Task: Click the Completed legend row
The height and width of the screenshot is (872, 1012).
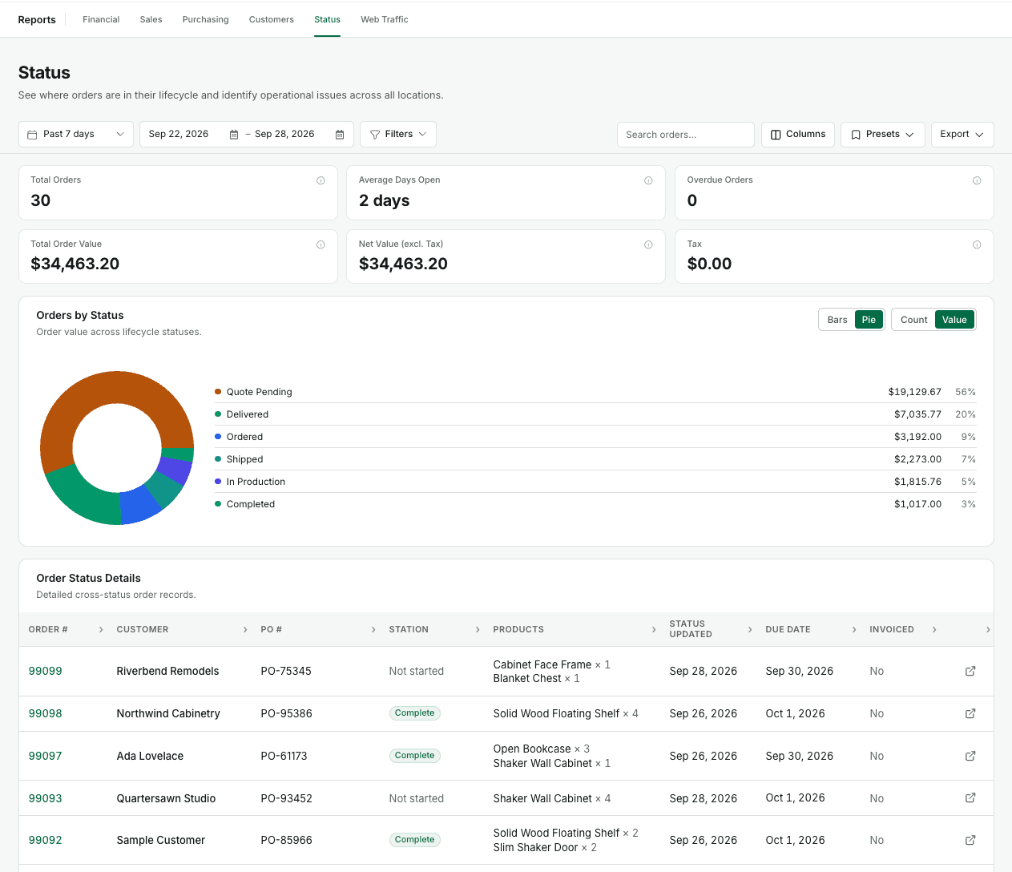Action: pyautogui.click(x=595, y=504)
